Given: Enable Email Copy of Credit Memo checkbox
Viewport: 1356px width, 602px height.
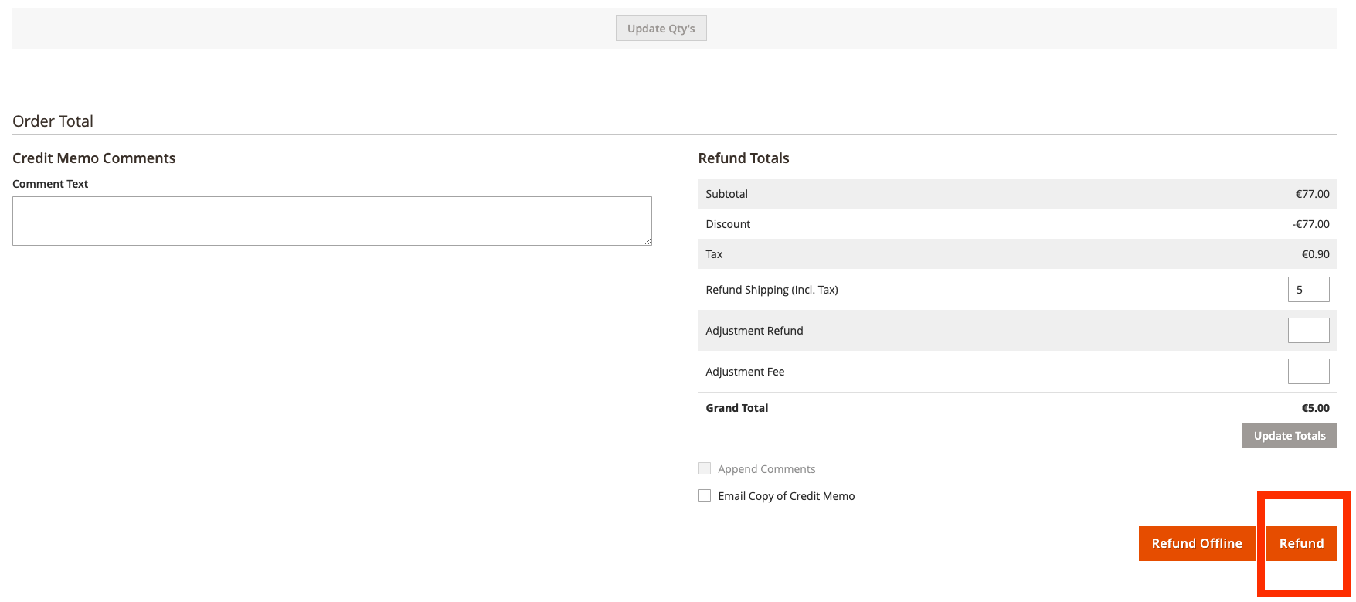Looking at the screenshot, I should pos(705,495).
